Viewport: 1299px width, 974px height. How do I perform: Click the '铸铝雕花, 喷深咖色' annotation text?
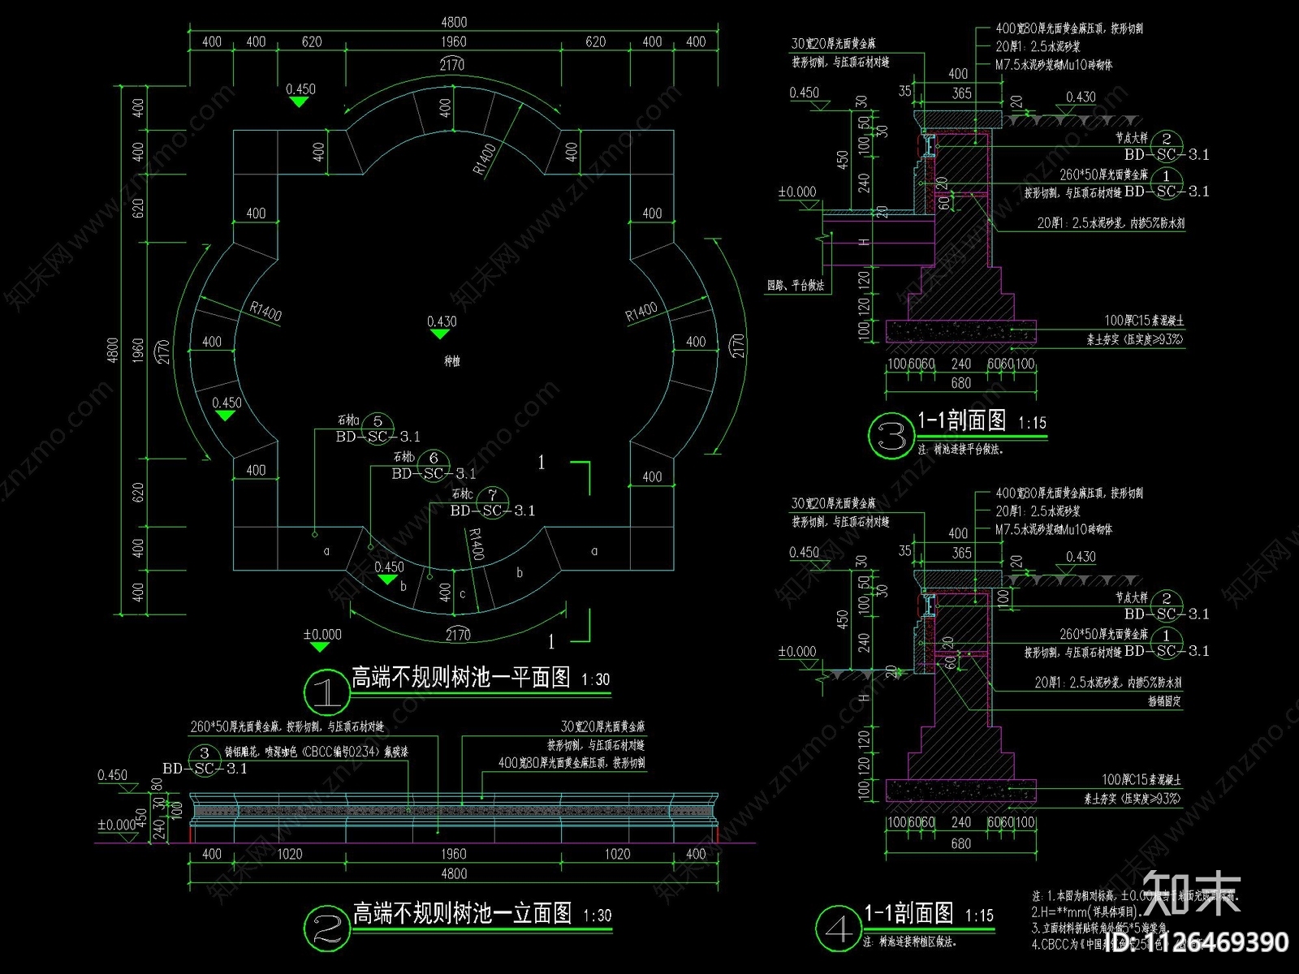click(315, 752)
